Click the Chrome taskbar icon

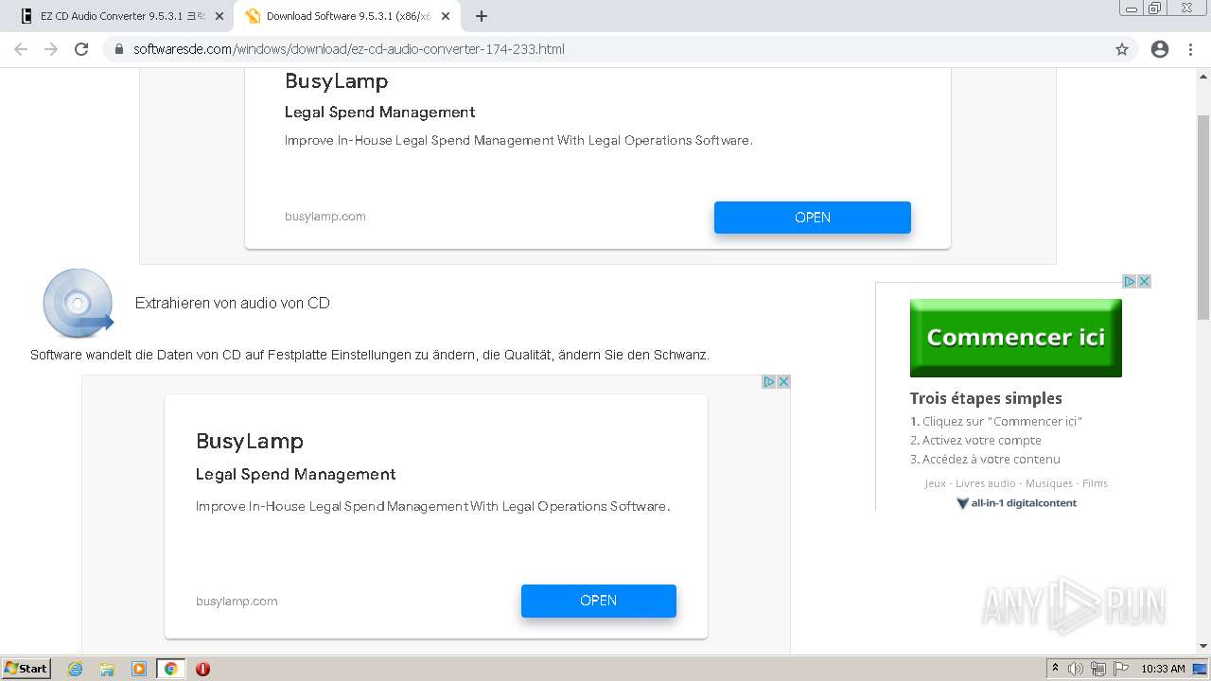pyautogui.click(x=171, y=669)
